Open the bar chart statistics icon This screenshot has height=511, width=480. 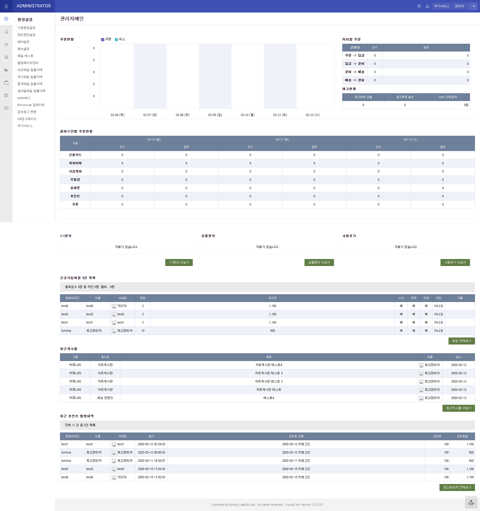(x=6, y=70)
